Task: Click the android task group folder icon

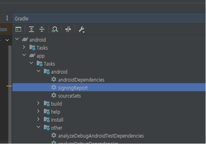Action: 47,72
